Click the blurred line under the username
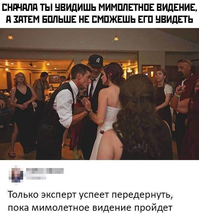The image size is (199, 218). [36, 178]
